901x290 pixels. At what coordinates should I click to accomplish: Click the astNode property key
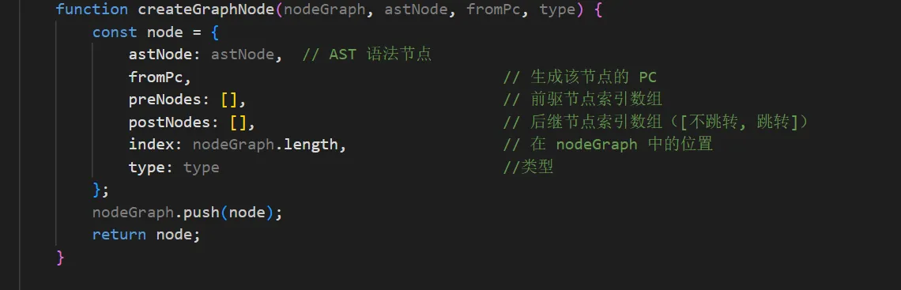click(x=161, y=55)
